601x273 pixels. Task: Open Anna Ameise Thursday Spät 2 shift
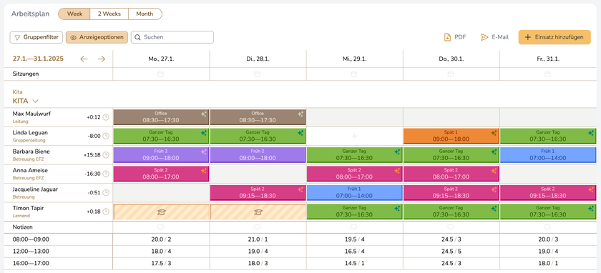tap(451, 174)
